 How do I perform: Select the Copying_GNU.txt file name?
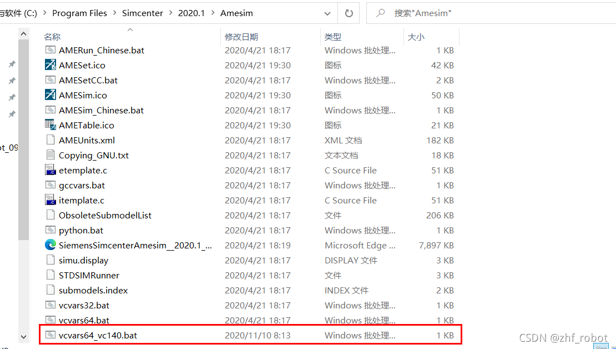pos(93,156)
